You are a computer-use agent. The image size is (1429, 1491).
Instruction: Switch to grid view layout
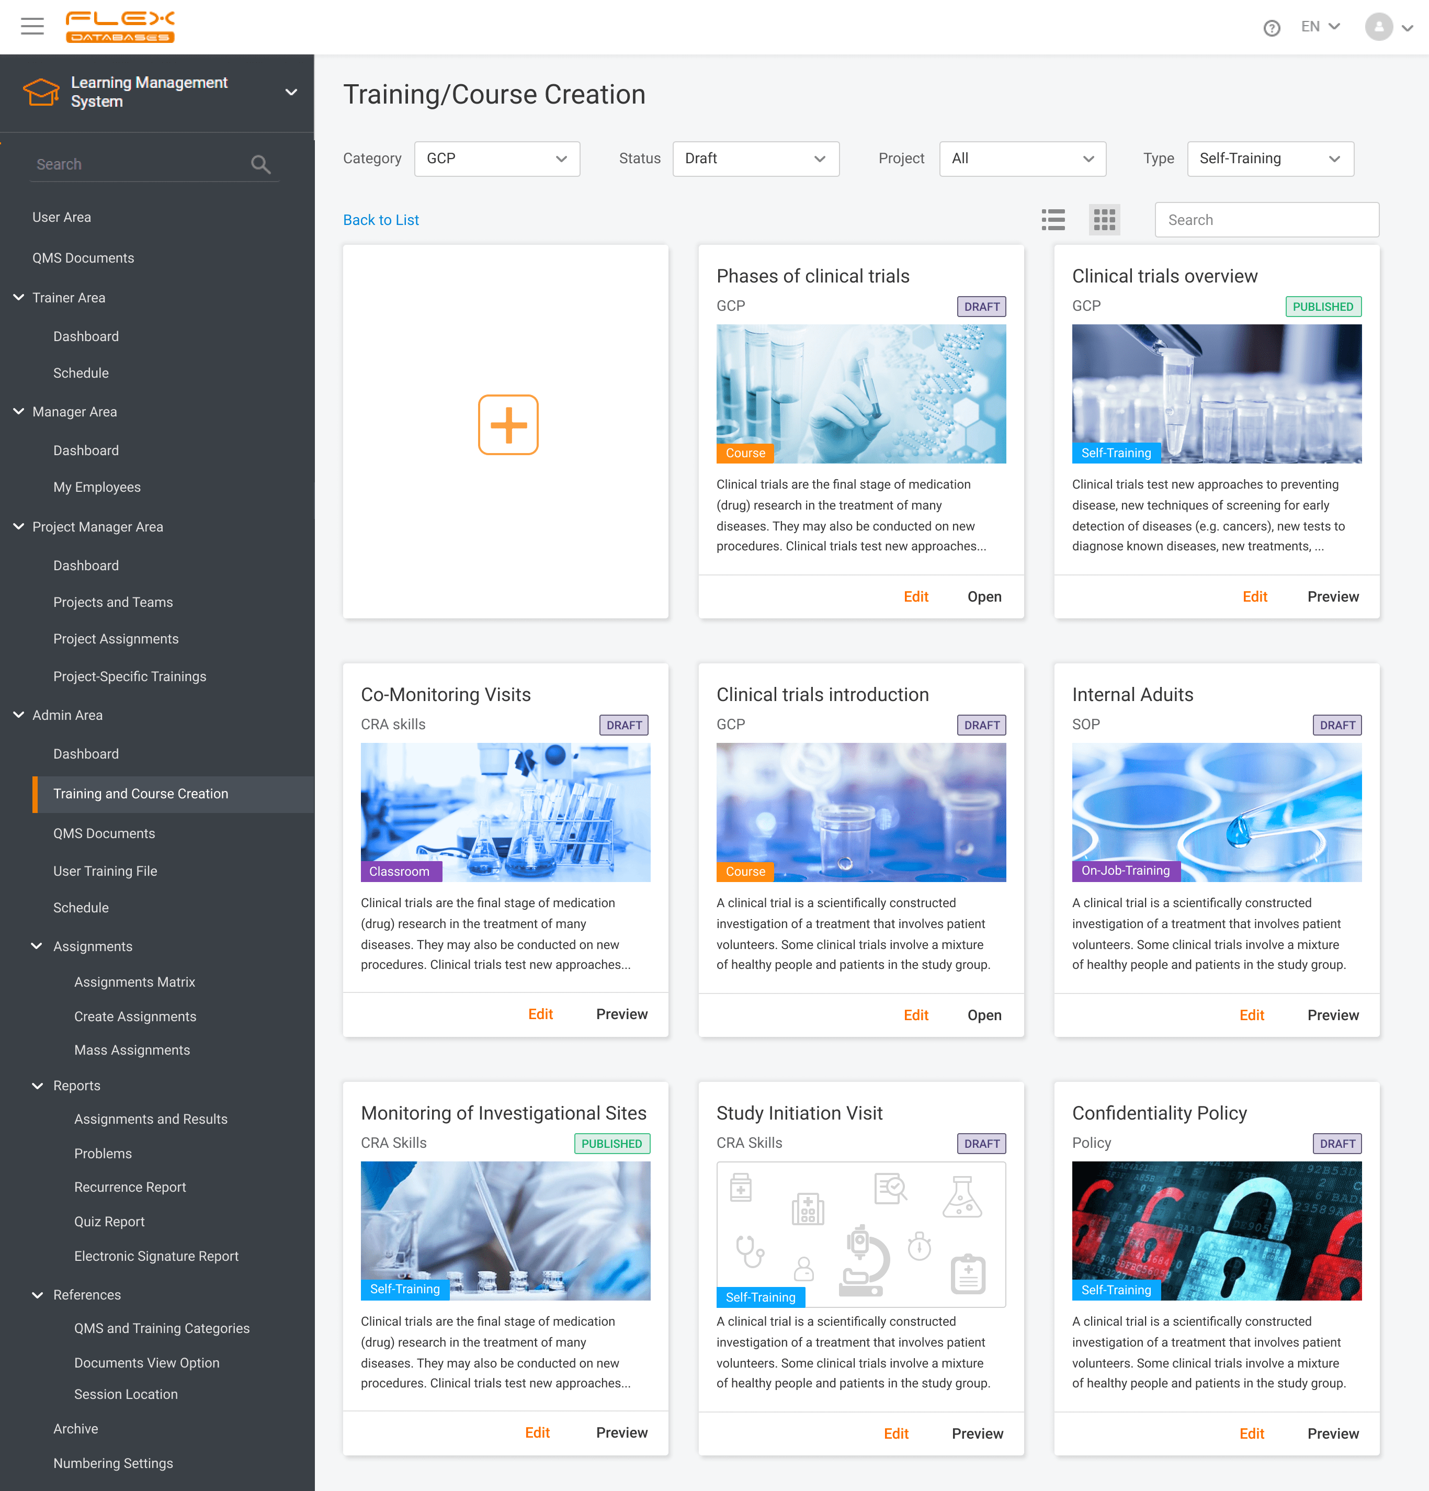click(1104, 220)
